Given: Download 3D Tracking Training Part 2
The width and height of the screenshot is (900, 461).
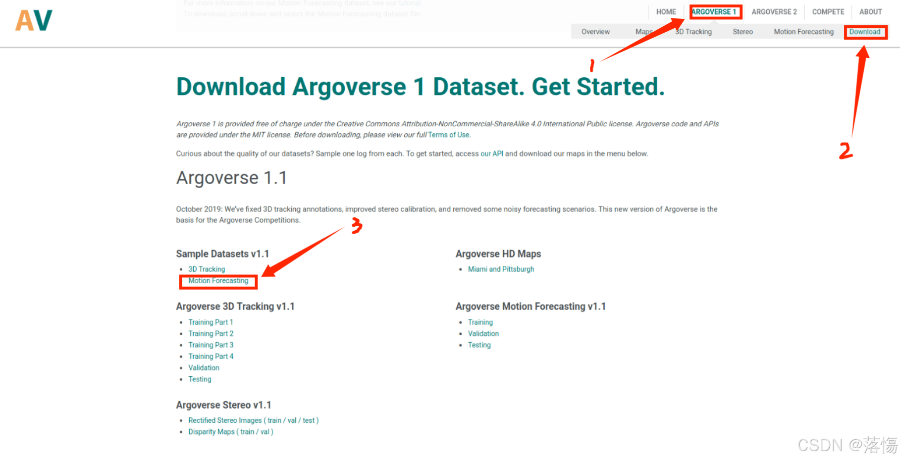Looking at the screenshot, I should tap(211, 333).
